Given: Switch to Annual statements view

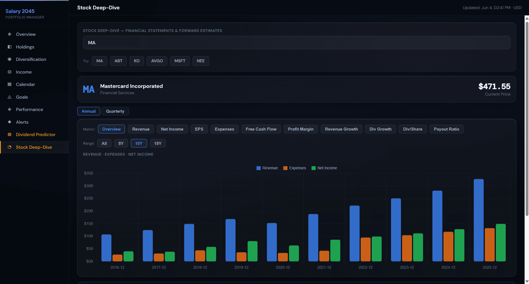Looking at the screenshot, I should click(89, 111).
